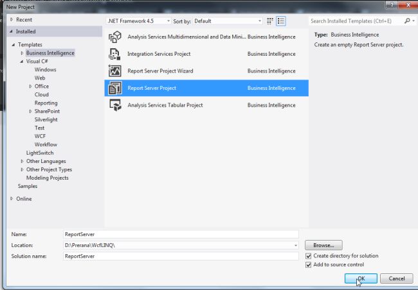Open the dialog Help question mark button
Screen dimensions: 418x290
click(392, 4)
